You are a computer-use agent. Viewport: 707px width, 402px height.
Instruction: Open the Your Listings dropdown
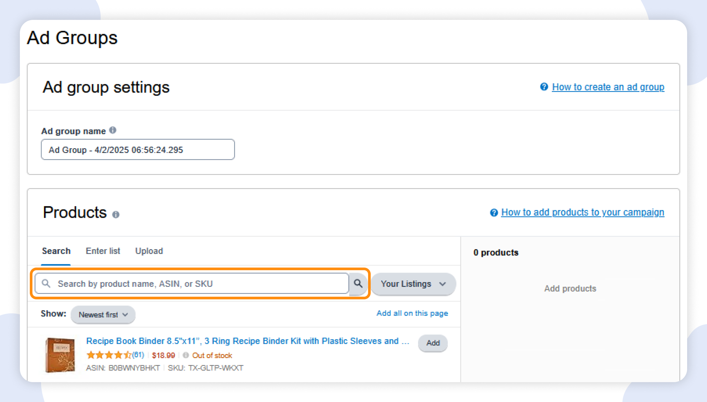tap(413, 284)
